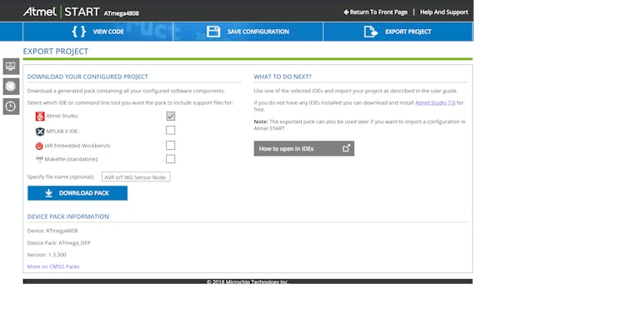The height and width of the screenshot is (333, 617).
Task: Click the Download Pack button
Action: coord(78,193)
